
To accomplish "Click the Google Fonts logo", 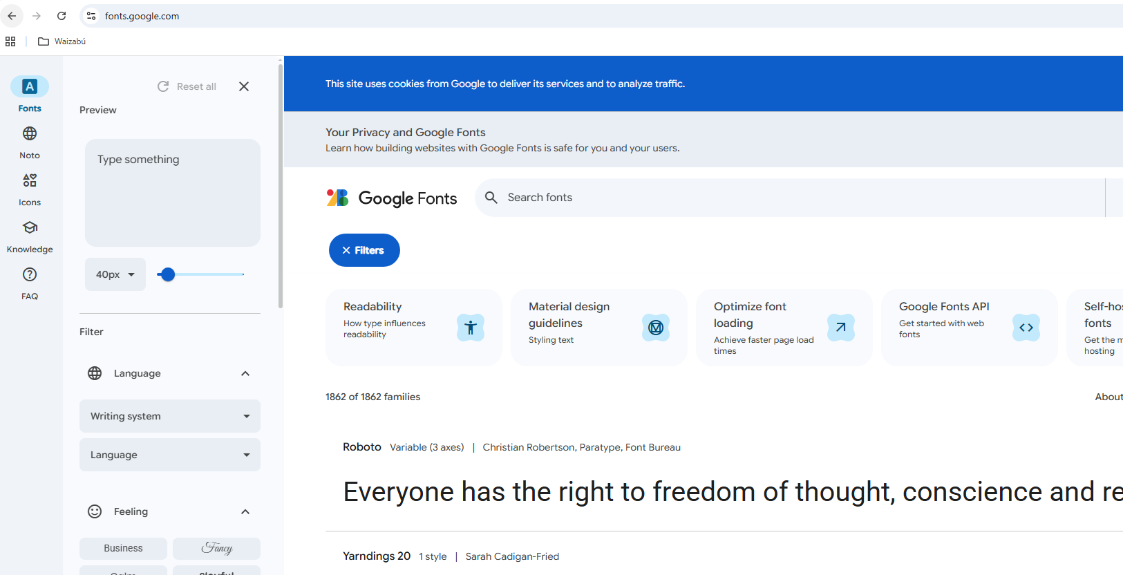I will (x=392, y=198).
